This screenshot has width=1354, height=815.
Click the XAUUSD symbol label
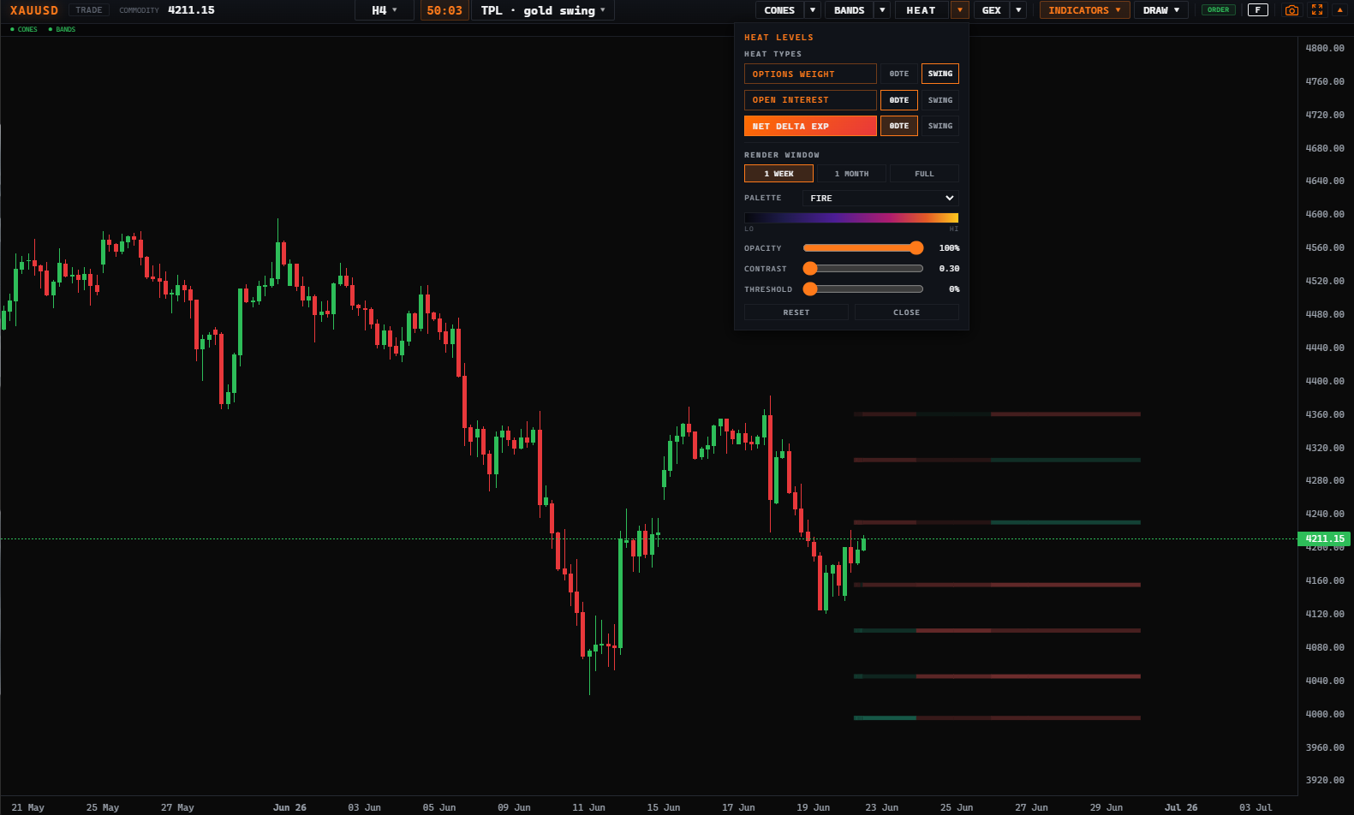tap(34, 10)
